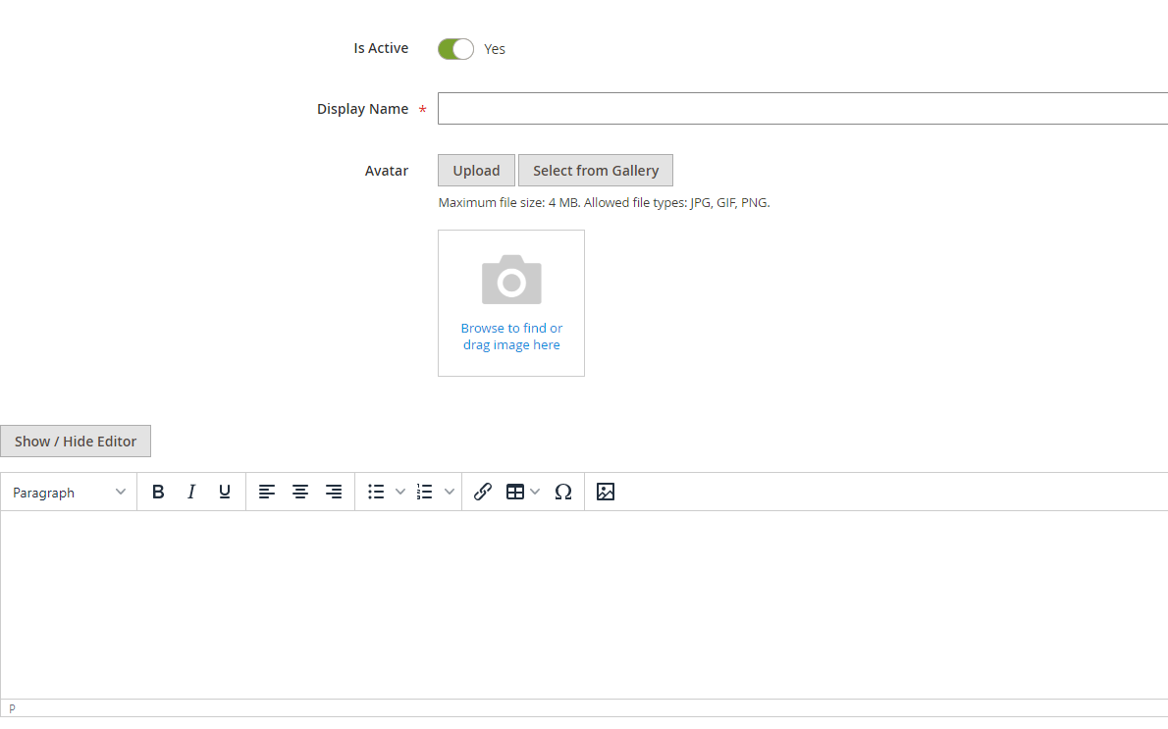The width and height of the screenshot is (1168, 729).
Task: Open special character picker (Omega)
Action: click(563, 492)
